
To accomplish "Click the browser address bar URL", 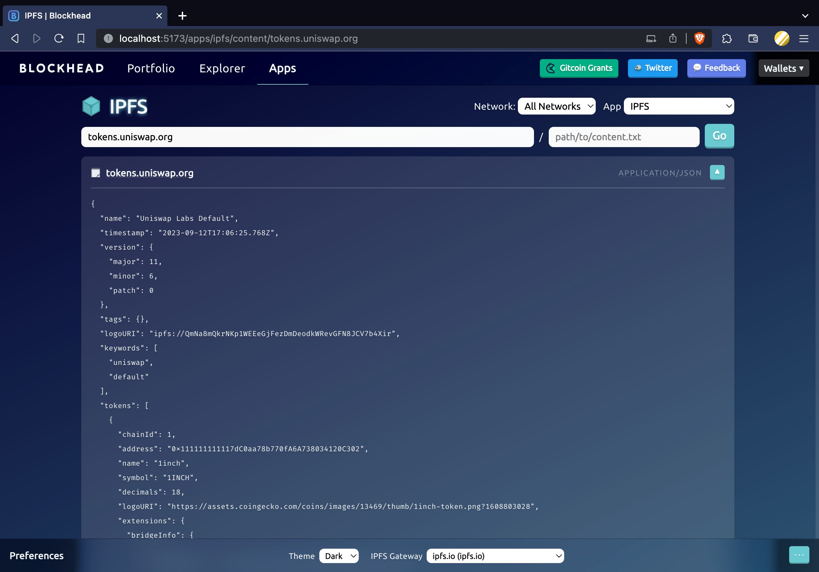I will point(238,38).
